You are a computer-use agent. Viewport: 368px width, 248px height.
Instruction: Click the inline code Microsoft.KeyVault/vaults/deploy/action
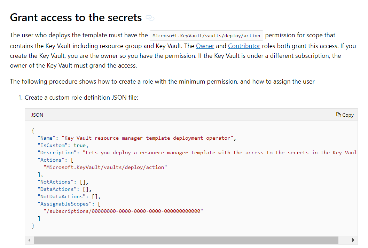(206, 36)
